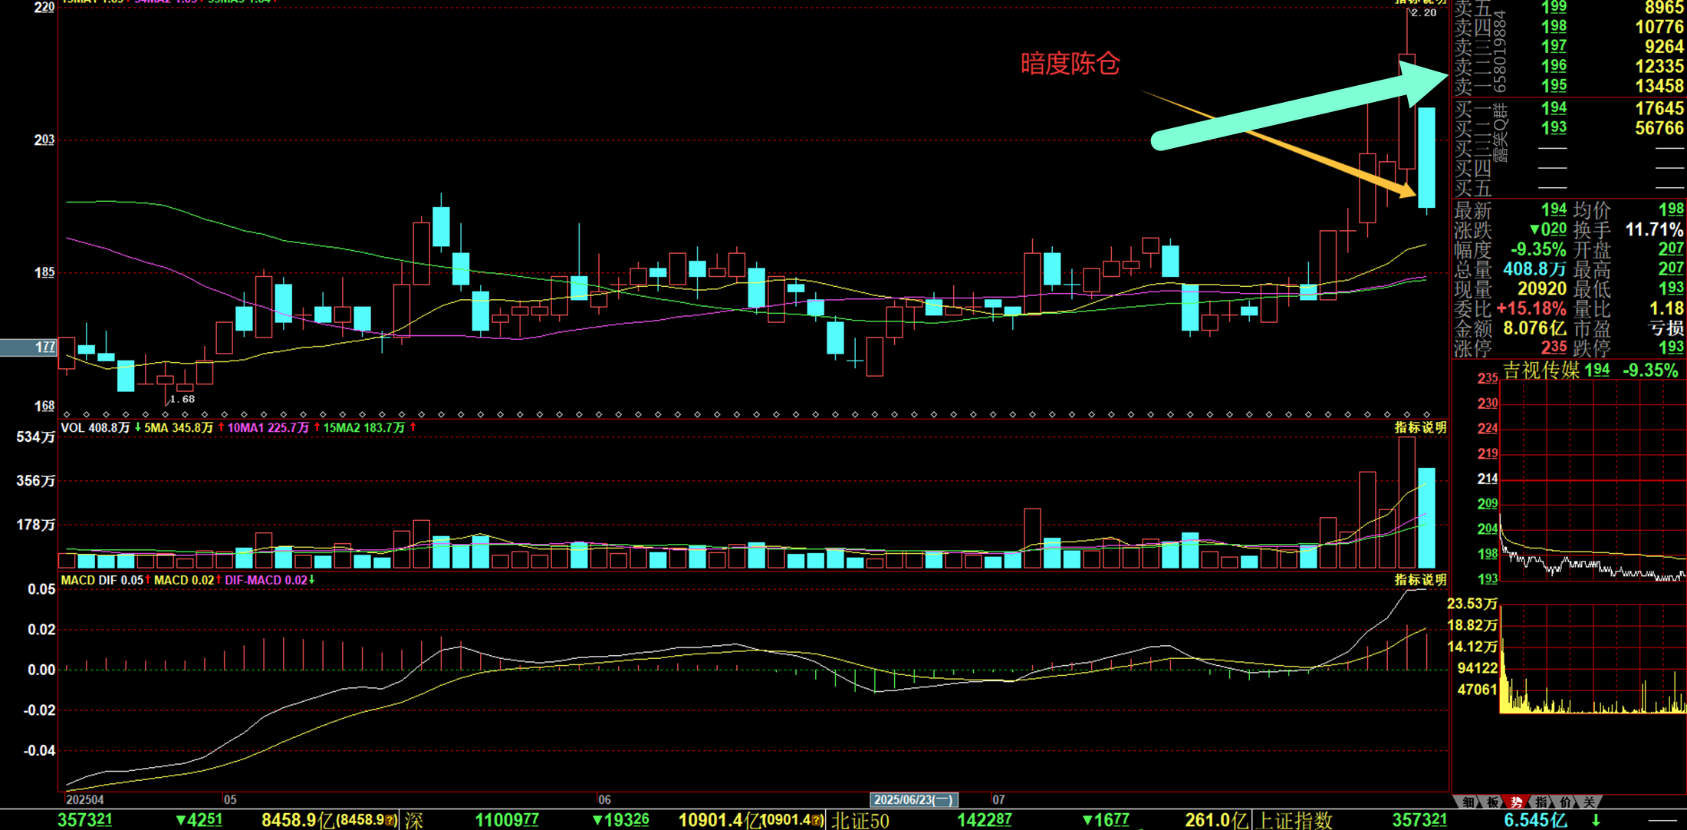Image resolution: width=1687 pixels, height=830 pixels.
Task: Click the green down arrow beside 6.545亿
Action: tap(1596, 820)
